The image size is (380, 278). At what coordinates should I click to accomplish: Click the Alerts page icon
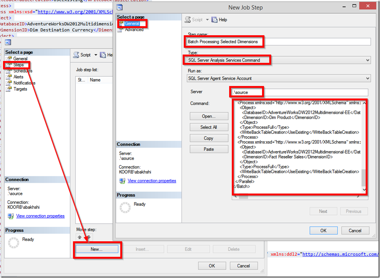tap(9, 77)
